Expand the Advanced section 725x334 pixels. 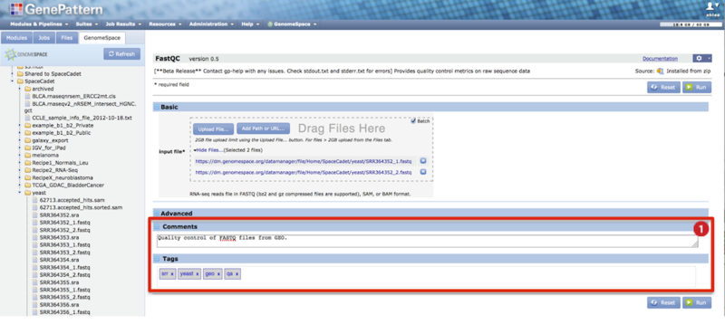point(156,214)
